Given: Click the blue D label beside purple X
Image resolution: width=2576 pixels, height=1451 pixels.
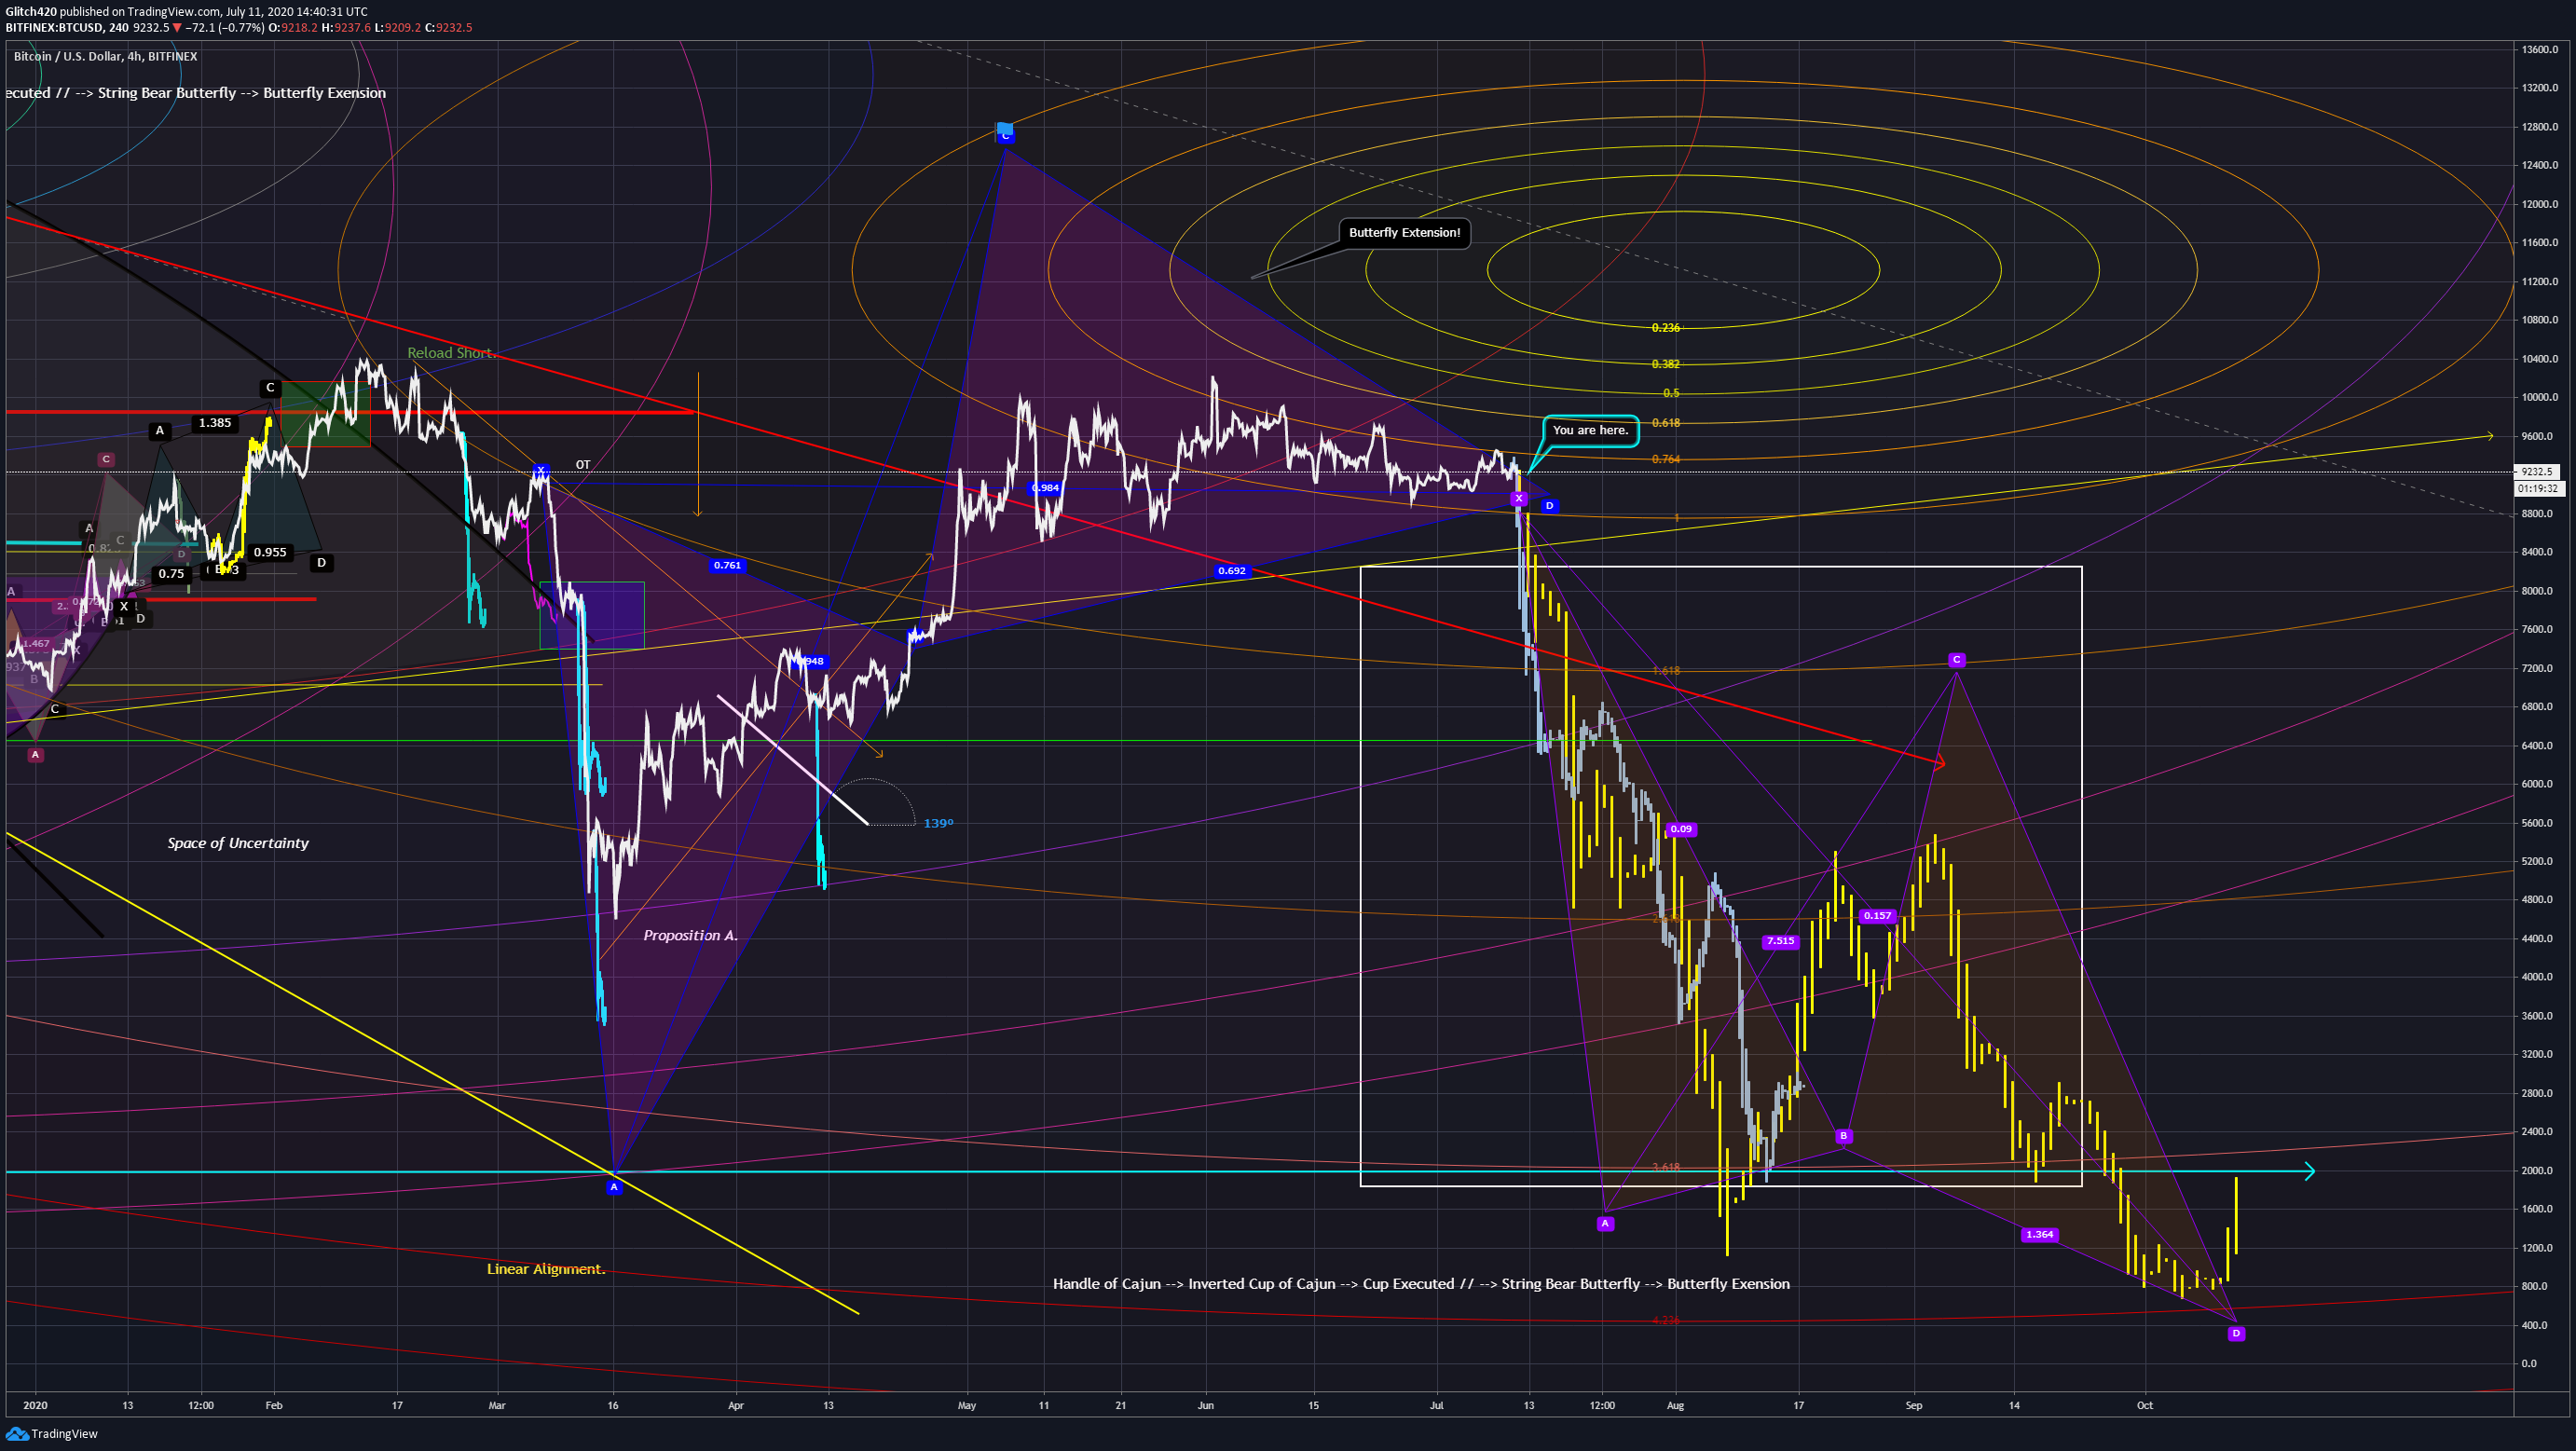Looking at the screenshot, I should [1549, 506].
